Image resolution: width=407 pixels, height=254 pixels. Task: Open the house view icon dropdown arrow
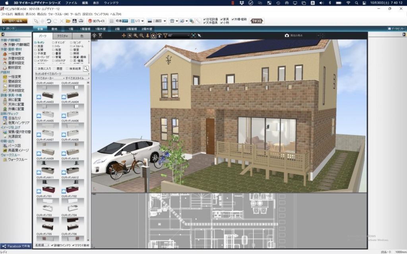[177, 21]
